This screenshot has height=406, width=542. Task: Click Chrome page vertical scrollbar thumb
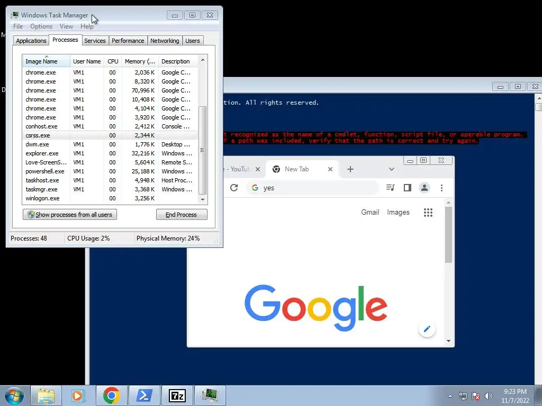click(x=448, y=235)
